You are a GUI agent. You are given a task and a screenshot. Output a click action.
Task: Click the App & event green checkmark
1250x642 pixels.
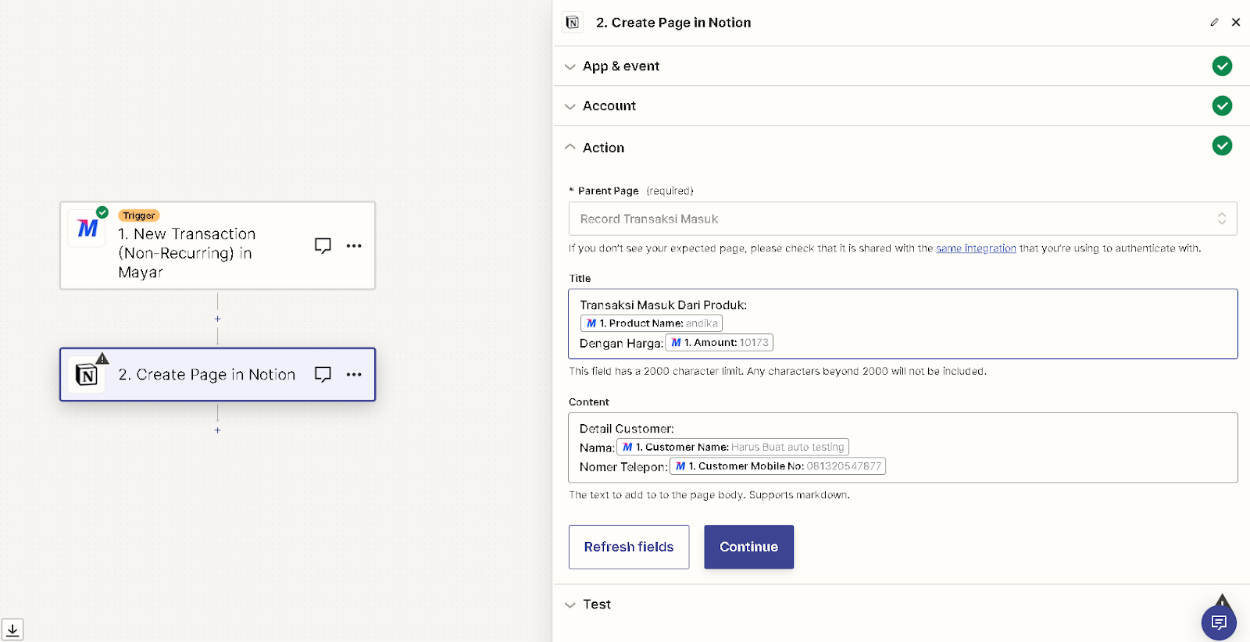pyautogui.click(x=1222, y=66)
